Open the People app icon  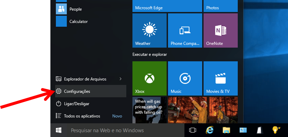[61, 9]
